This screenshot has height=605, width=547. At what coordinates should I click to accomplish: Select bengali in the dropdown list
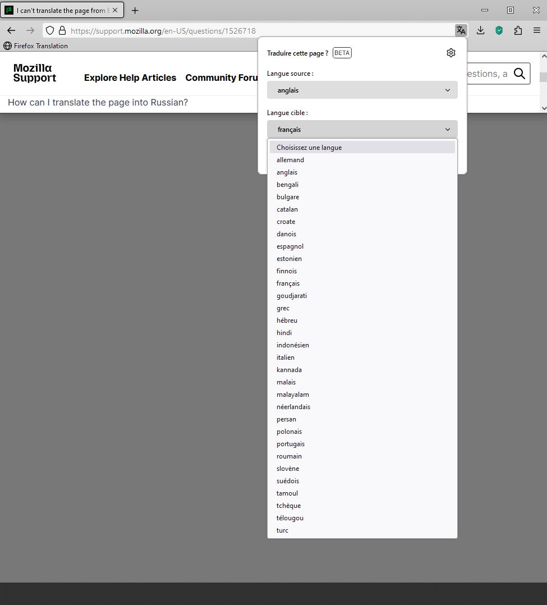click(362, 185)
